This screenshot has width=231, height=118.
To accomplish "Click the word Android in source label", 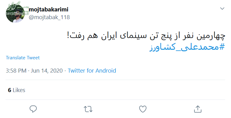I will (106, 70).
